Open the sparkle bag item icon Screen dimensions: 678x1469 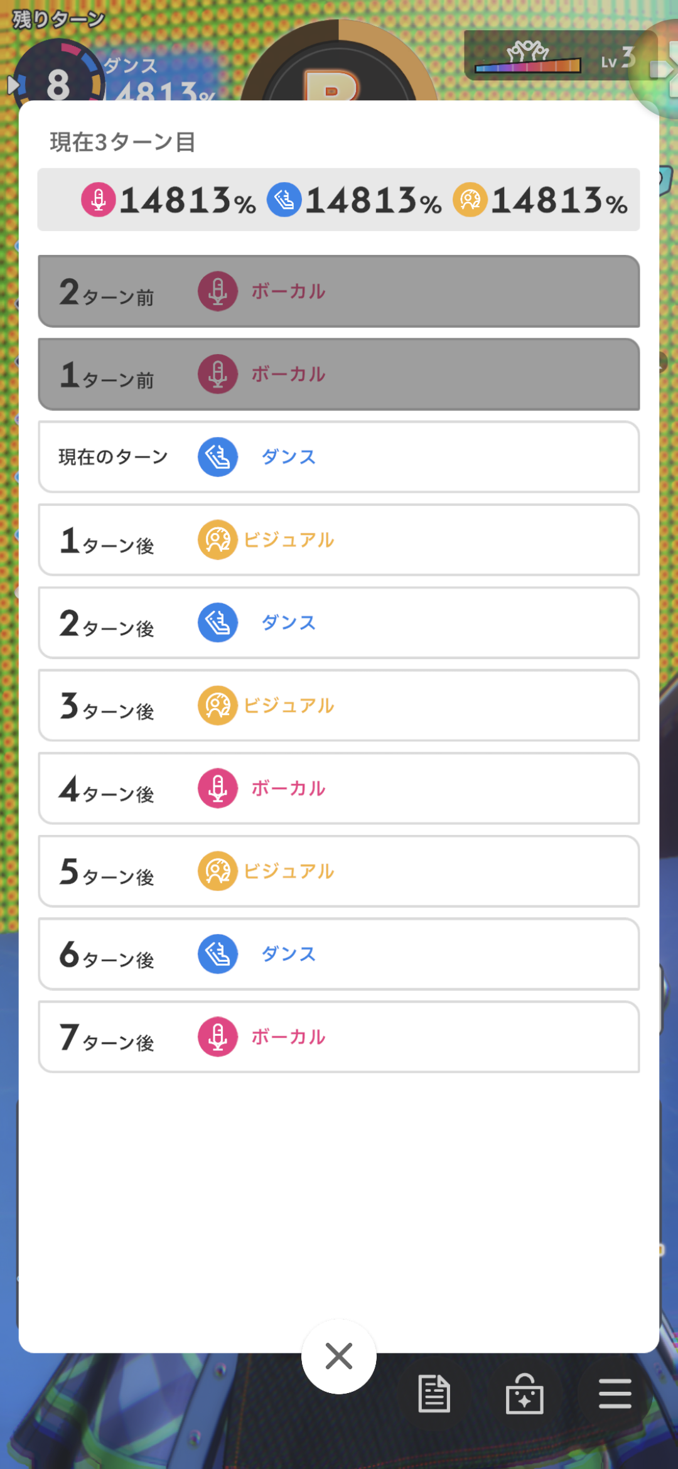pos(524,1394)
